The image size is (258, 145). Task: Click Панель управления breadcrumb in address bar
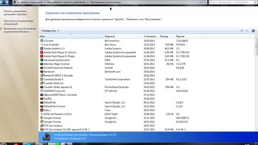tap(31, 2)
